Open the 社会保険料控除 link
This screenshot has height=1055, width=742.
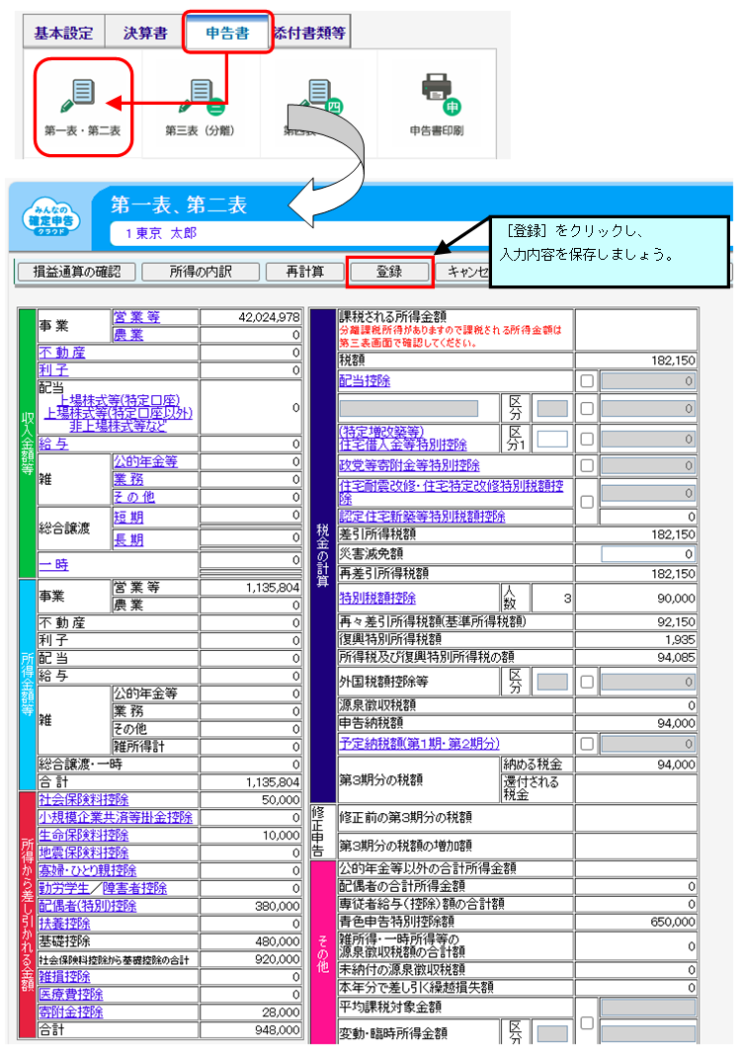[83, 799]
